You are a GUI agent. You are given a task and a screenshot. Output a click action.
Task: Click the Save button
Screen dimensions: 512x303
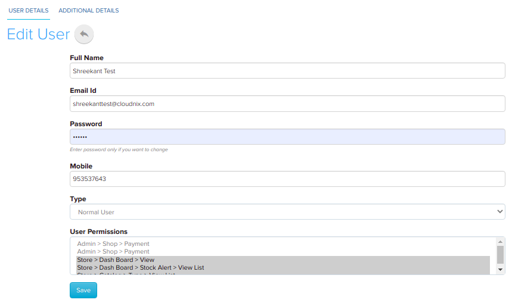coord(83,290)
